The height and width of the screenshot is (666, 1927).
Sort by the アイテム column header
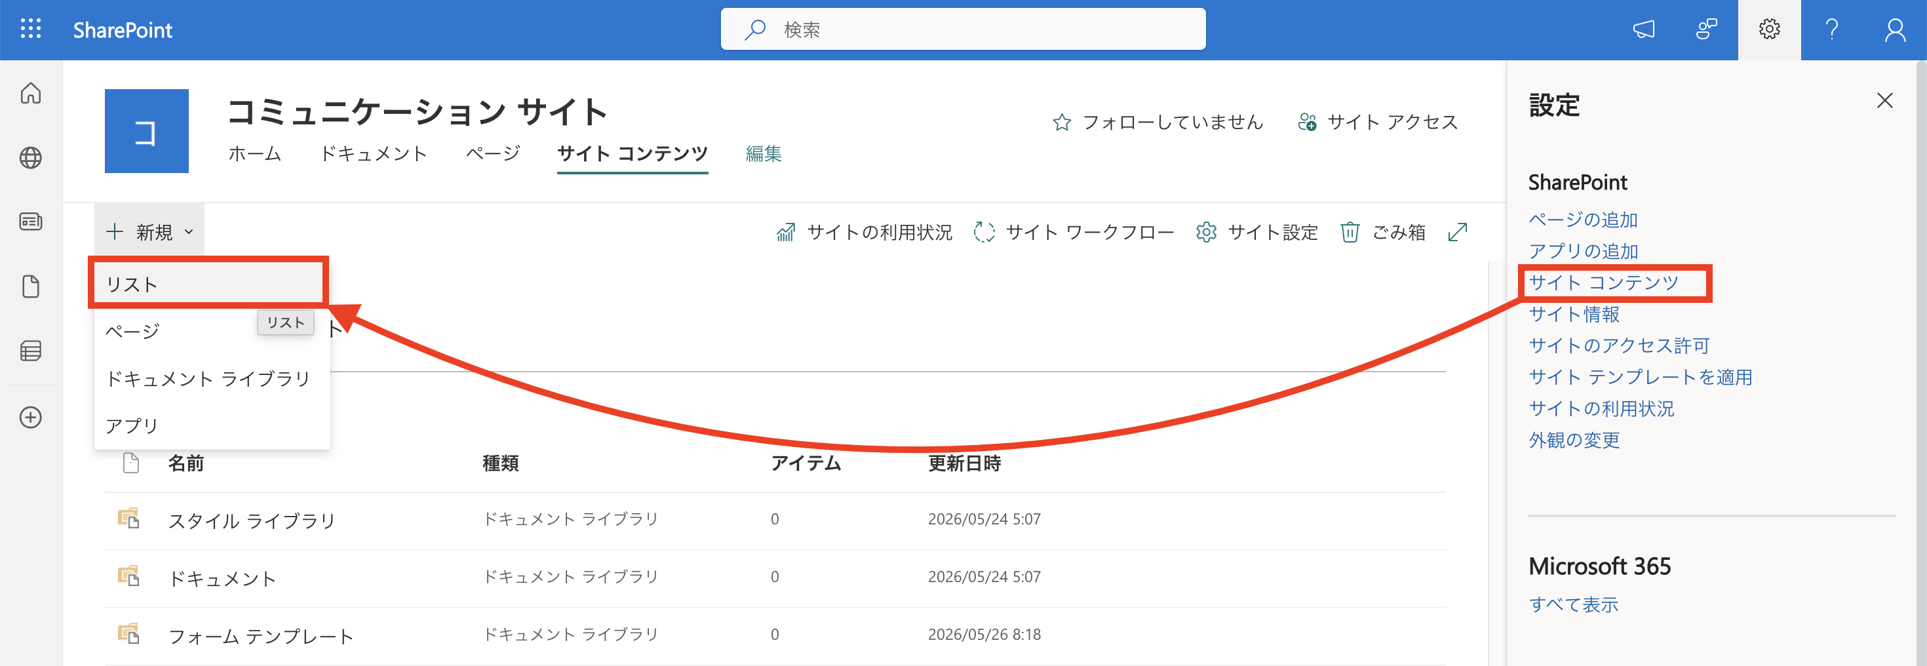pos(806,463)
